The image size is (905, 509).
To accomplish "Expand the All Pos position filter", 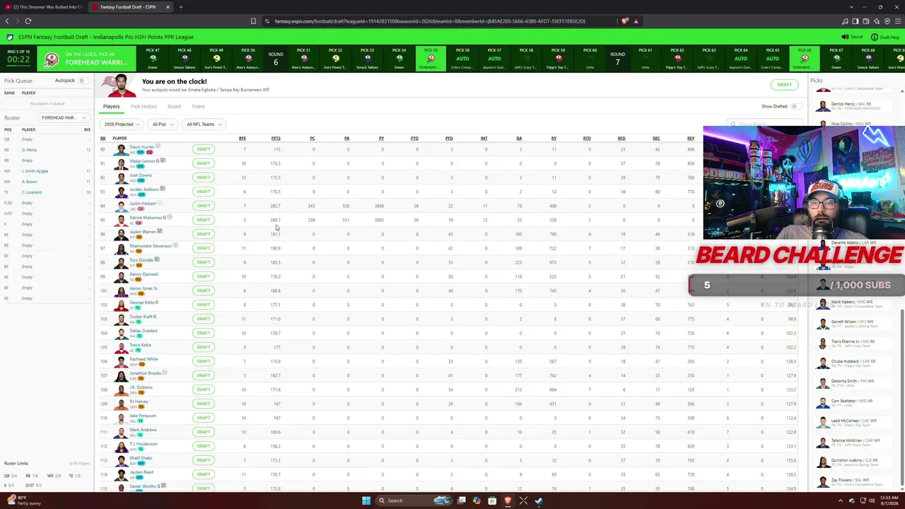I will pyautogui.click(x=161, y=124).
